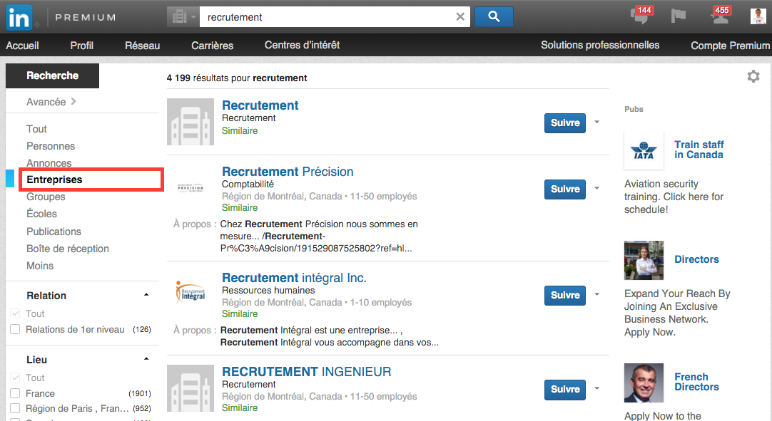Click the LinkedIn home logo

(18, 17)
